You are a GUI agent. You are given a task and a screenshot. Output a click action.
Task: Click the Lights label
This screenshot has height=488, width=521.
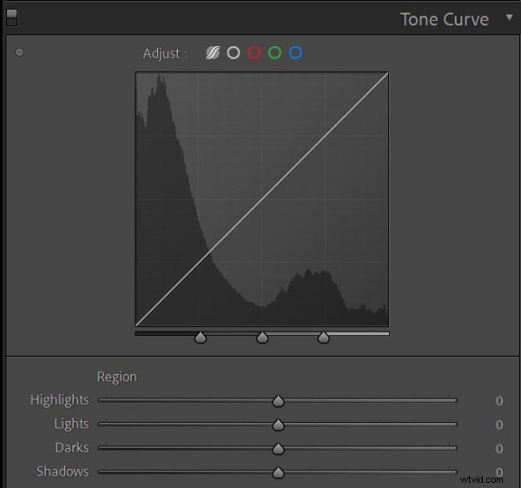[x=72, y=424]
